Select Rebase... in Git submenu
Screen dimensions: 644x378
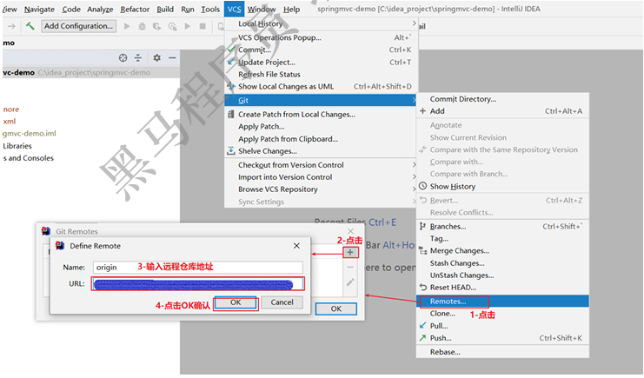[x=502, y=352]
